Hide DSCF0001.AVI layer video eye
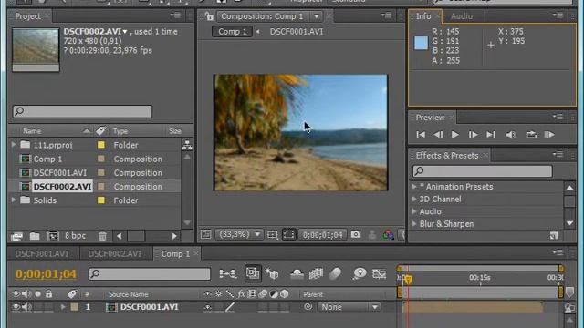This screenshot has height=328, width=584. pyautogui.click(x=16, y=307)
